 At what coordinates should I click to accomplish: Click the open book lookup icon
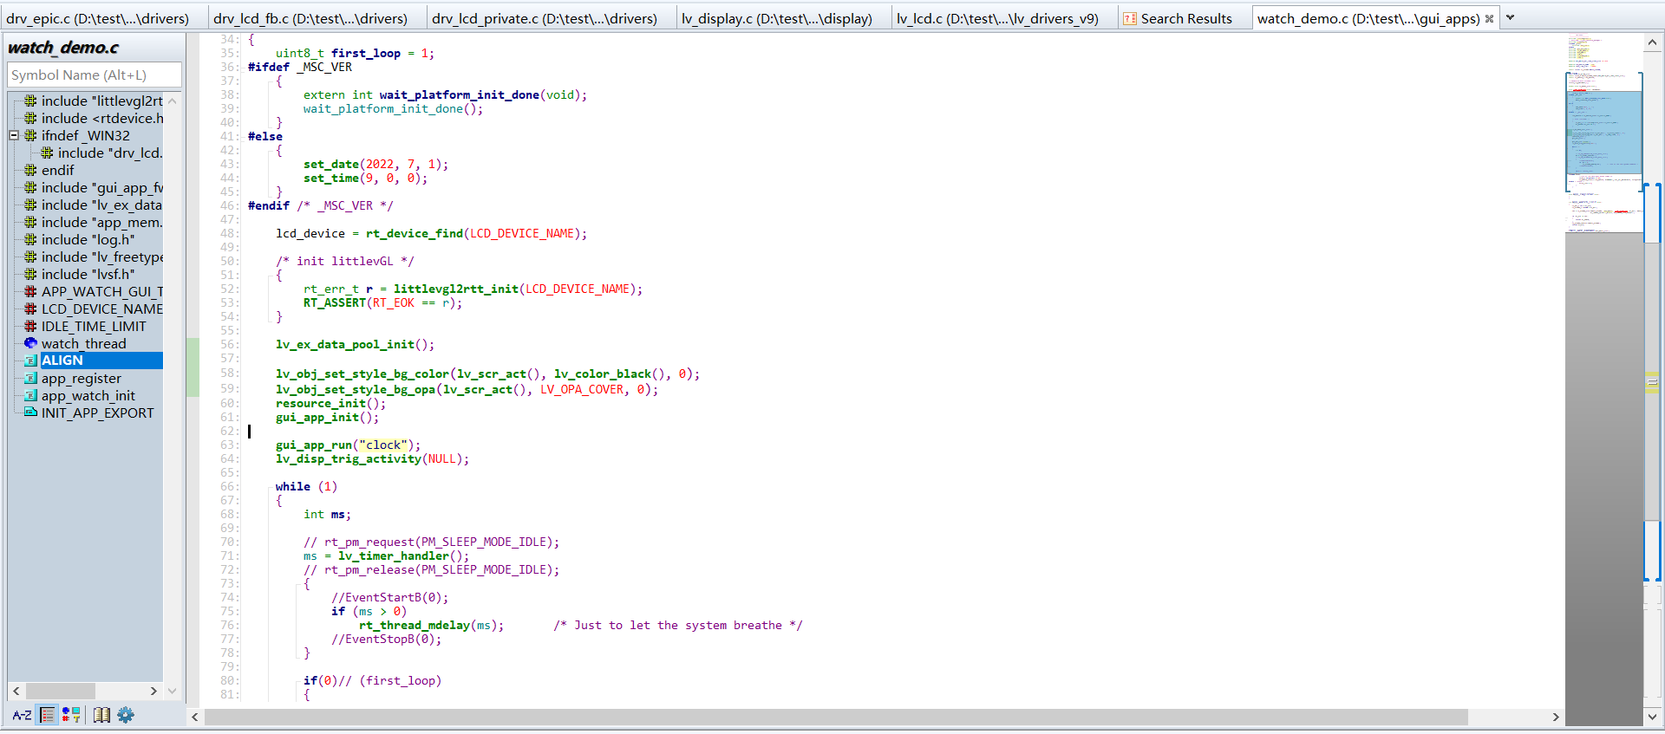[101, 715]
